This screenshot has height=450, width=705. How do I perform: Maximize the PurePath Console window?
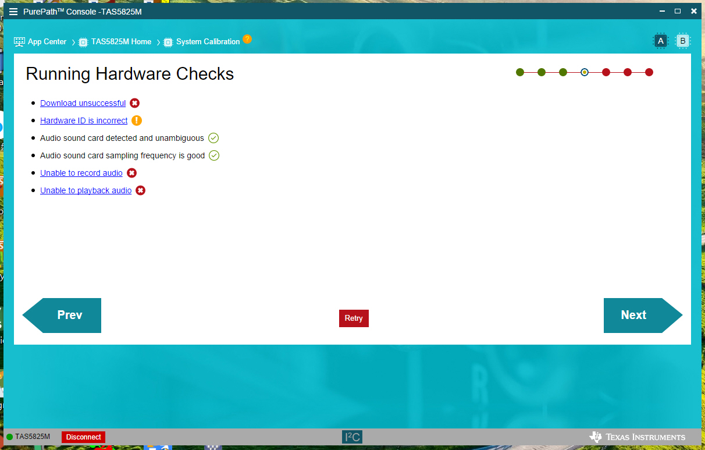pyautogui.click(x=678, y=11)
